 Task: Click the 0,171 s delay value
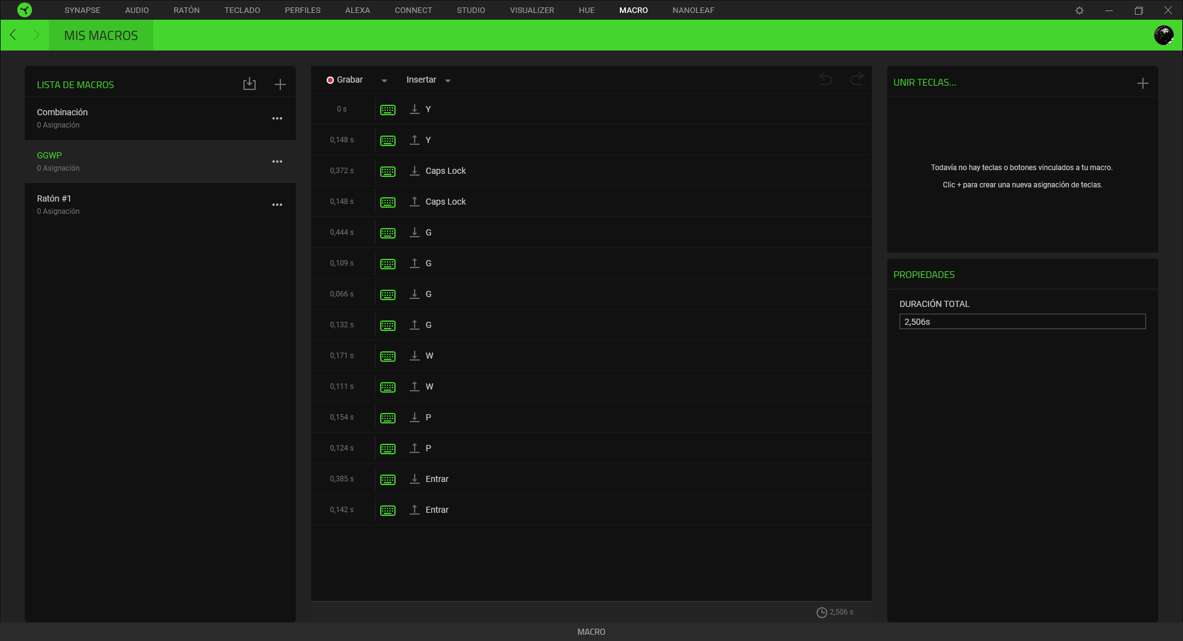point(342,356)
